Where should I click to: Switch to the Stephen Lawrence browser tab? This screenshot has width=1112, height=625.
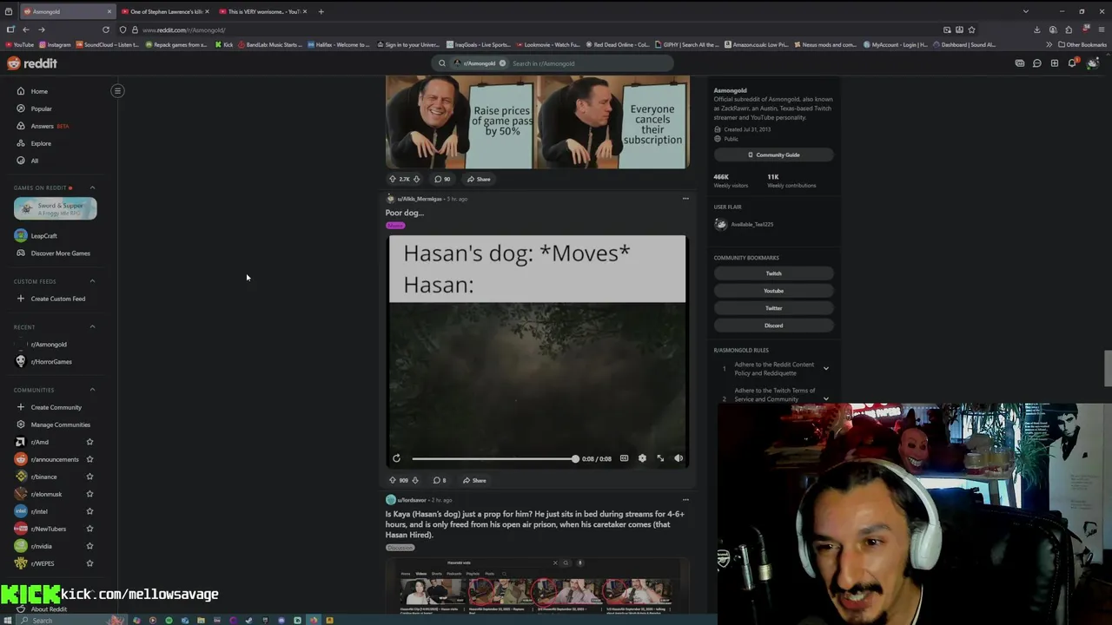(x=165, y=11)
